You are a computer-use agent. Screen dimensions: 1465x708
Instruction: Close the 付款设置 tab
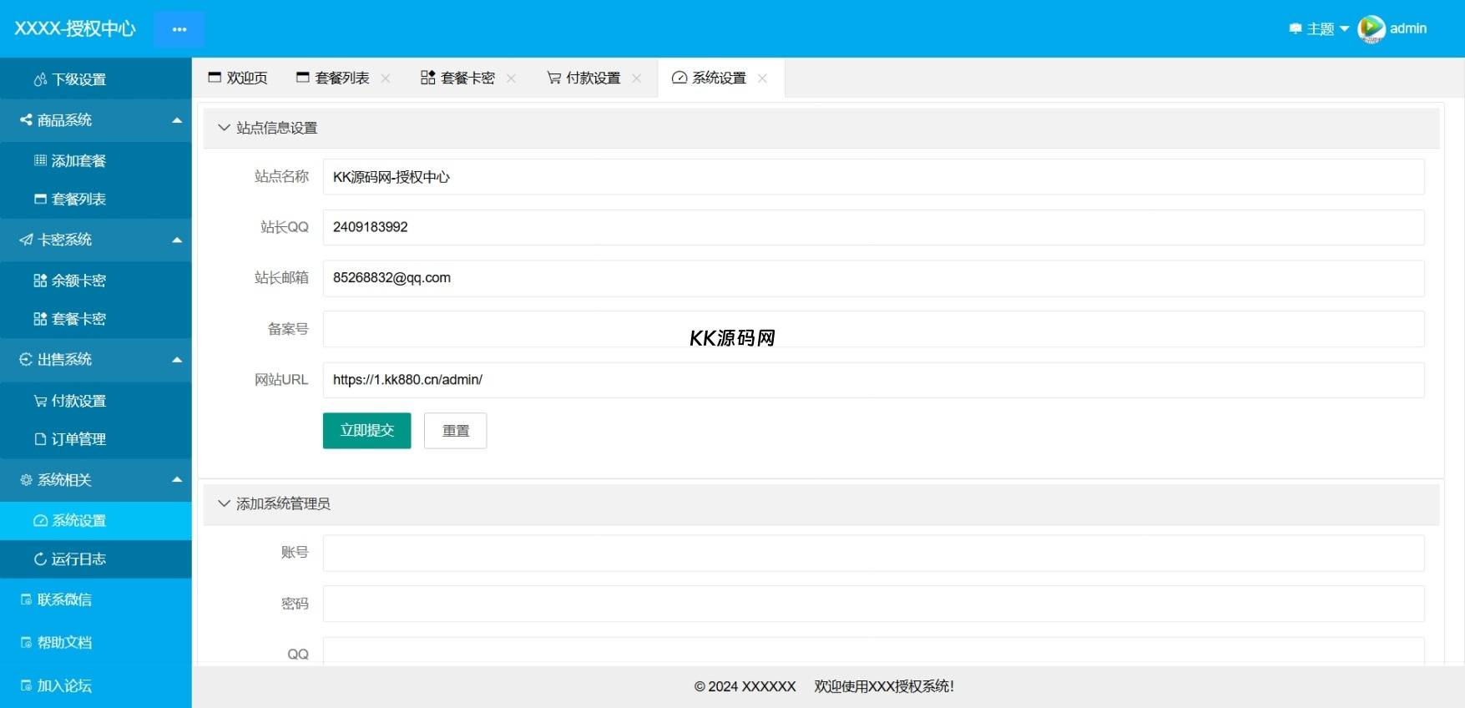tap(637, 78)
